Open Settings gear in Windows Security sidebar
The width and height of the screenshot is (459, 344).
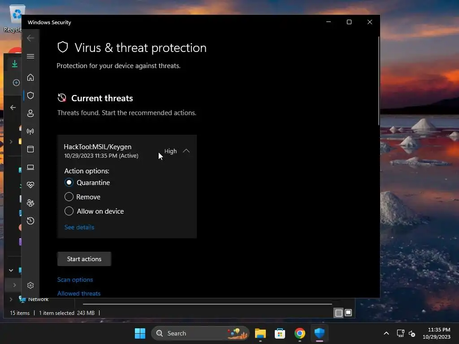pyautogui.click(x=30, y=285)
